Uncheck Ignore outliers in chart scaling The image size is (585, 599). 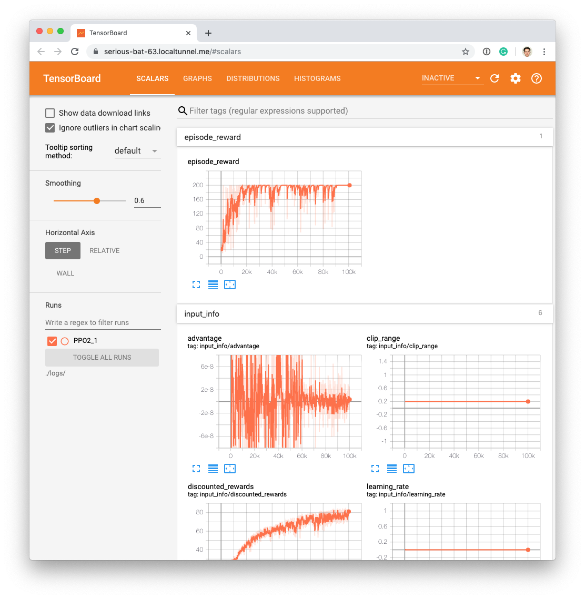(50, 128)
